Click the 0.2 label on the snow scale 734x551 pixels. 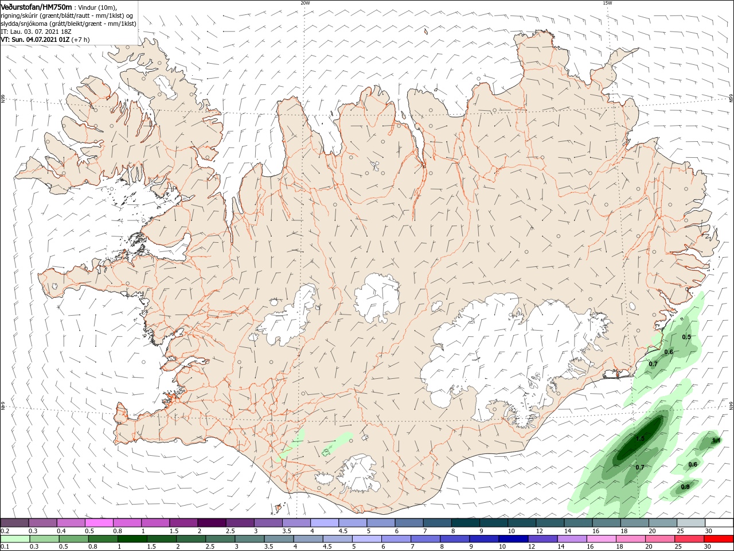point(4,531)
